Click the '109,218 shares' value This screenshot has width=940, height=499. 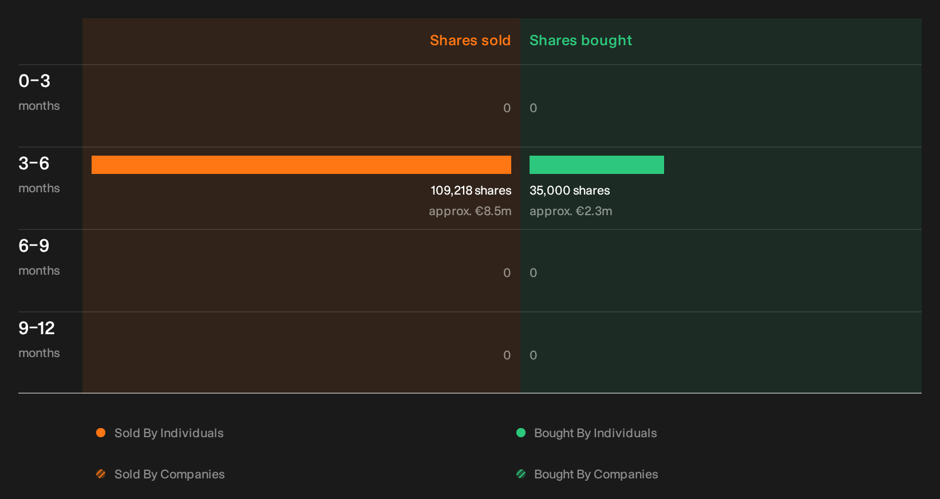point(471,191)
